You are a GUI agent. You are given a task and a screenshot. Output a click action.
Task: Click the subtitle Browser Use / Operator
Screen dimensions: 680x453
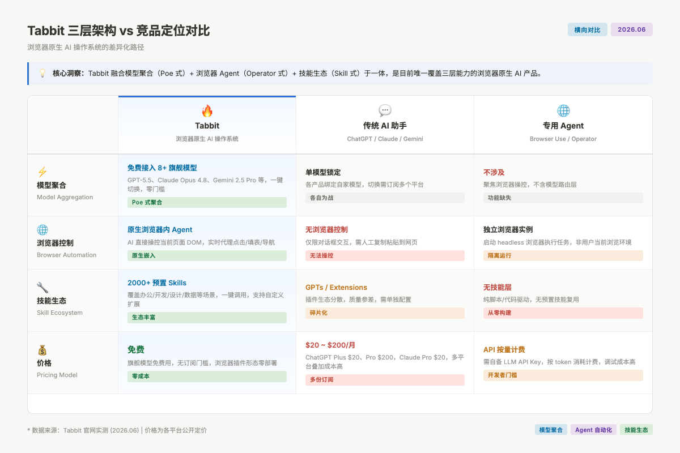pos(563,139)
